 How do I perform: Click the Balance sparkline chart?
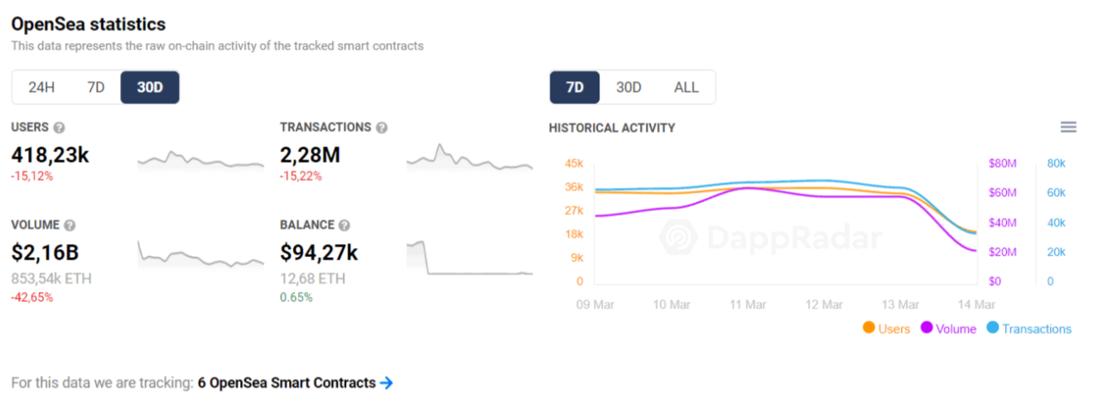point(469,258)
